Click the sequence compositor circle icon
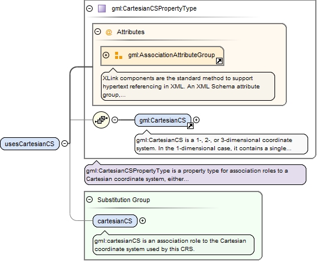Viewport: 317px width, 261px height. point(101,120)
